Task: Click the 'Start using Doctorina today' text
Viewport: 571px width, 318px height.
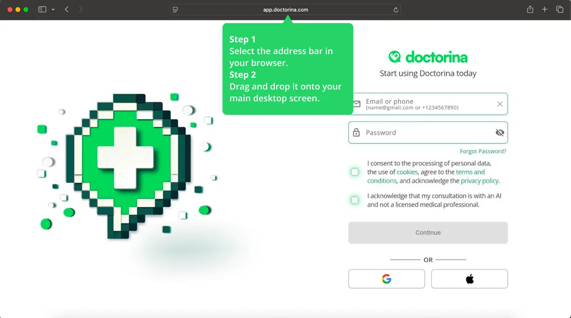Action: [x=428, y=73]
